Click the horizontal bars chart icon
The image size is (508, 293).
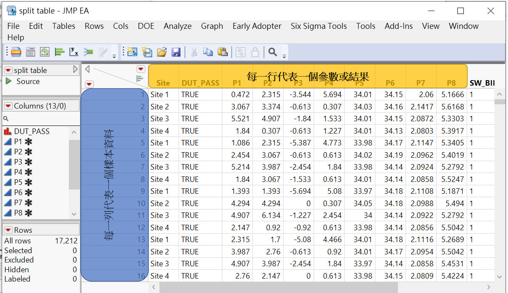pos(59,52)
